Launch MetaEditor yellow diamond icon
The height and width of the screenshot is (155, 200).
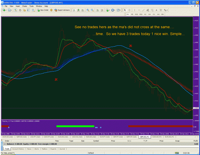(51, 10)
